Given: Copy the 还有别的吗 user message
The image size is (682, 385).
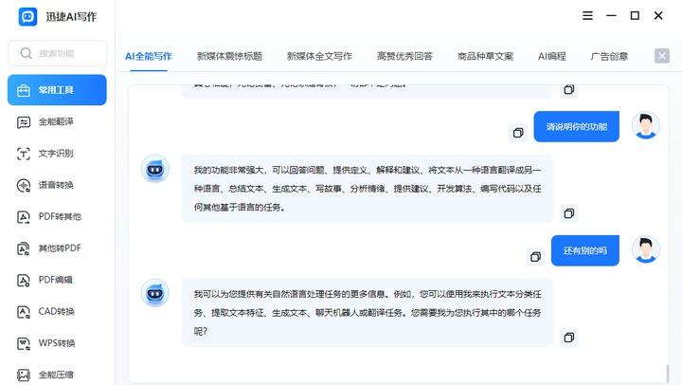Looking at the screenshot, I should point(535,257).
